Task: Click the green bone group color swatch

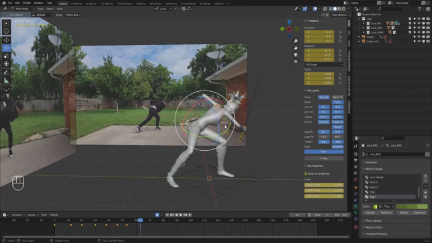Action: [412, 206]
